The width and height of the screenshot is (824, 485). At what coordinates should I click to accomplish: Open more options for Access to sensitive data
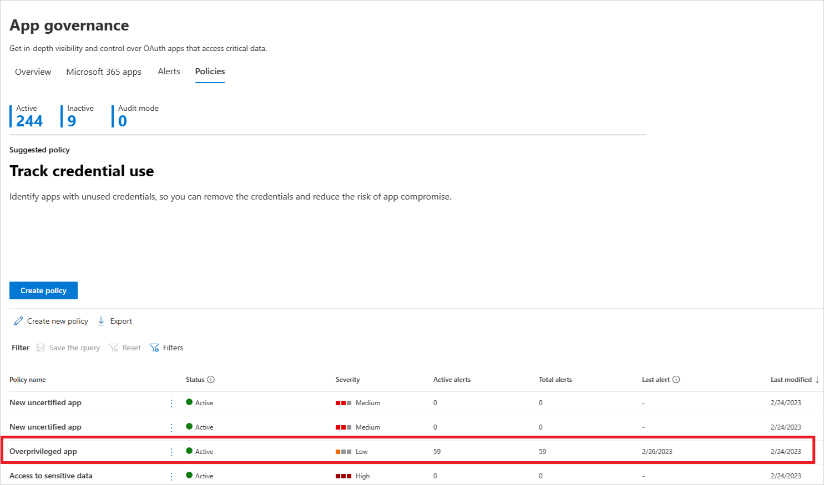pyautogui.click(x=171, y=476)
